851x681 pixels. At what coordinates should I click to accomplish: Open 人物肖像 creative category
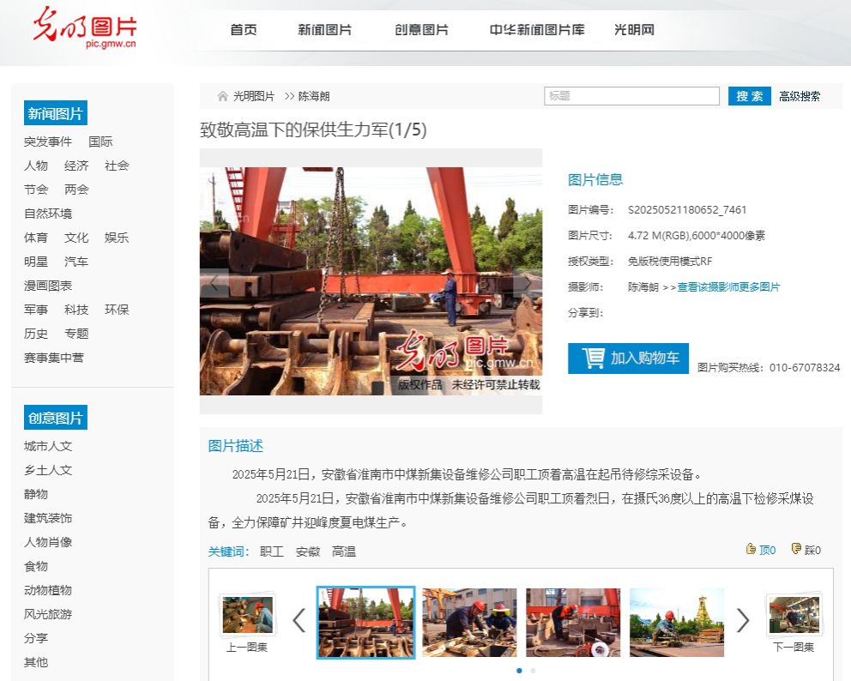(48, 542)
